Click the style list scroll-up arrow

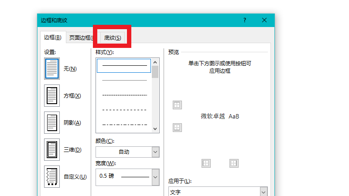(x=155, y=63)
